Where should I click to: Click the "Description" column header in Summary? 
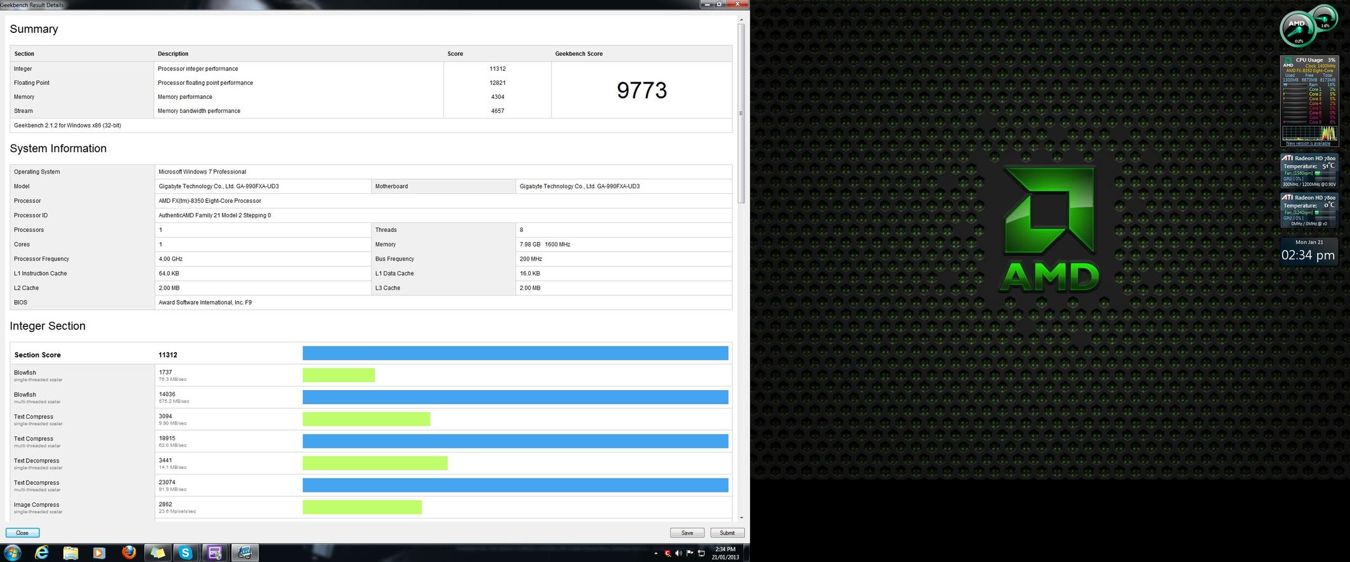coord(173,54)
